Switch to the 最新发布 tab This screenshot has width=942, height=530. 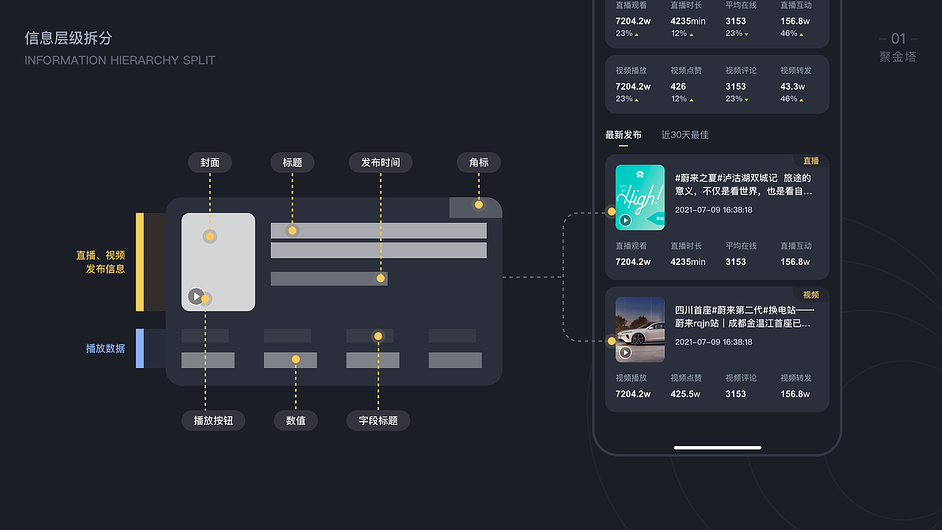[x=623, y=135]
